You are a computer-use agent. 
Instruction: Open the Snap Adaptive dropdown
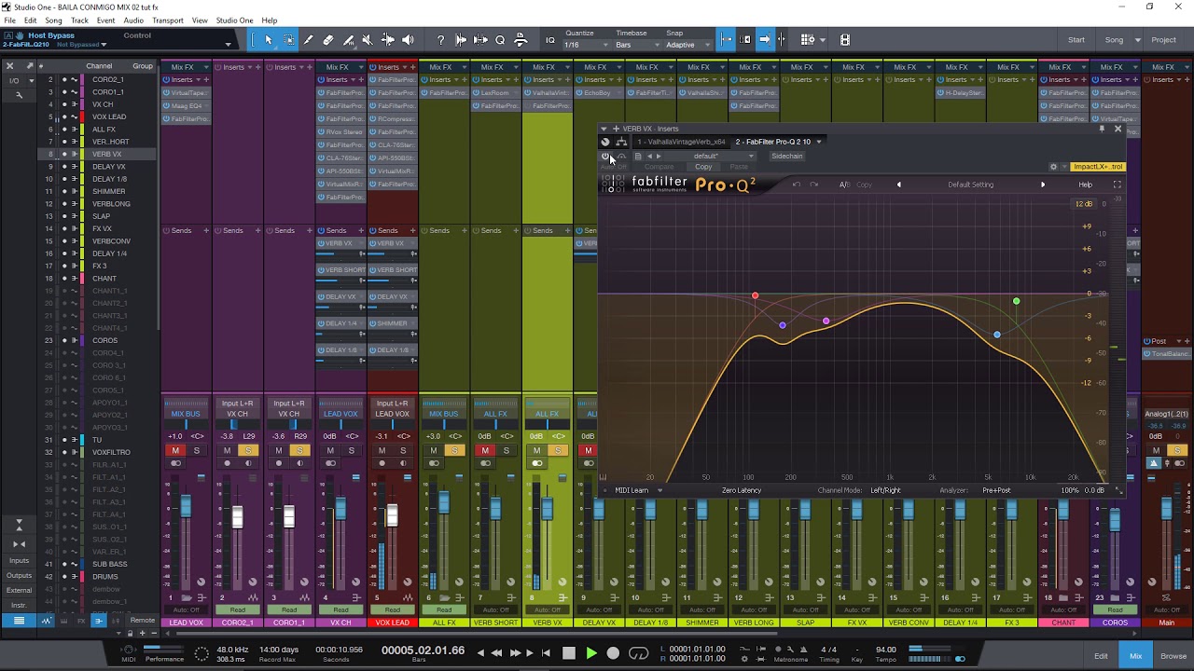tap(686, 45)
